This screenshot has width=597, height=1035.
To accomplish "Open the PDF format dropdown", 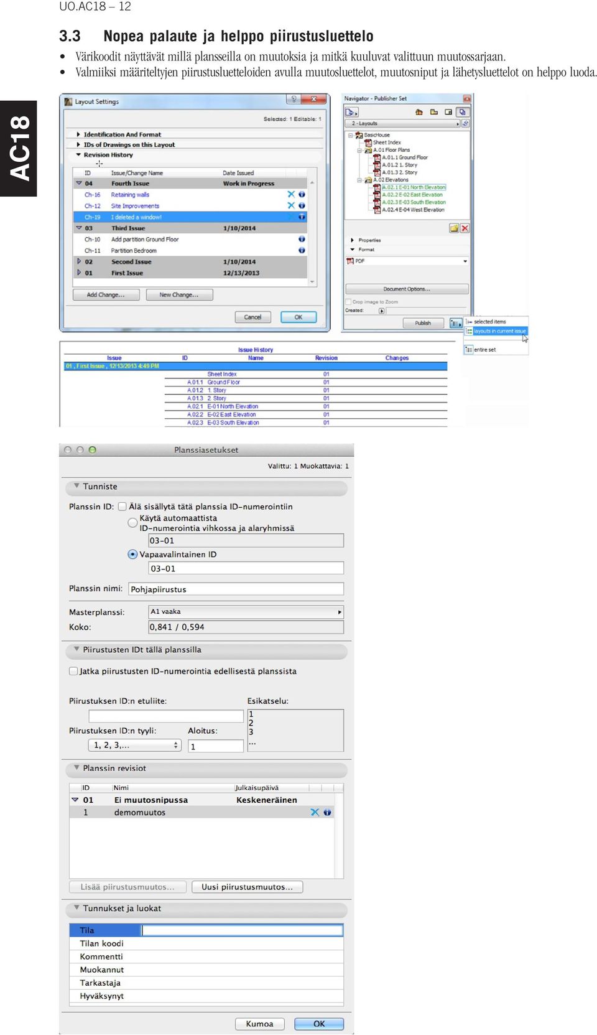I will (407, 261).
